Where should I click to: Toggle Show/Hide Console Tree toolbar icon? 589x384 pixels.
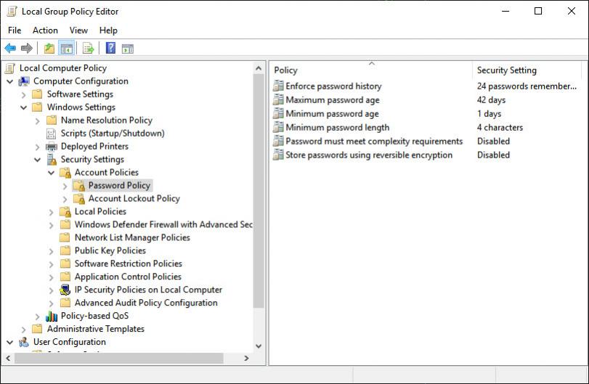[67, 49]
